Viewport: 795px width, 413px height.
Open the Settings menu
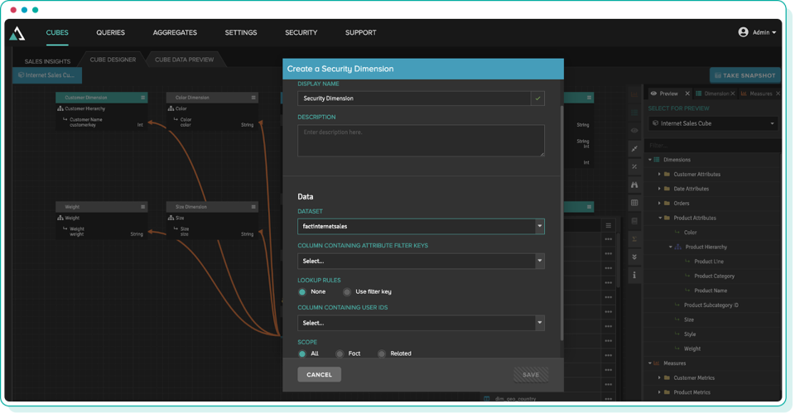[241, 32]
